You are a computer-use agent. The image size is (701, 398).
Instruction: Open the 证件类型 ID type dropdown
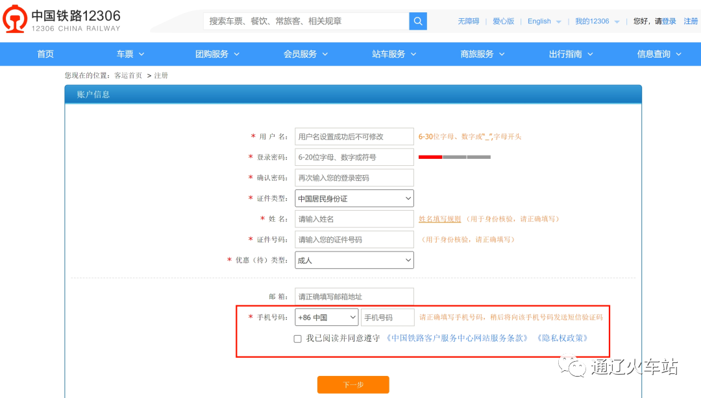coord(354,198)
